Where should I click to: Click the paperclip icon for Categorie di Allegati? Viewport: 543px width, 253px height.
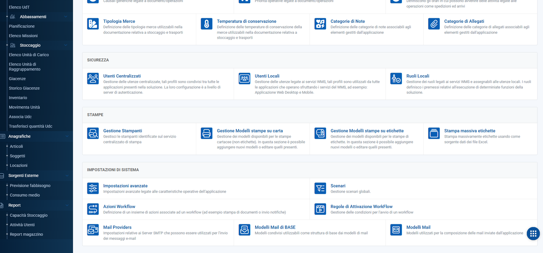(434, 24)
